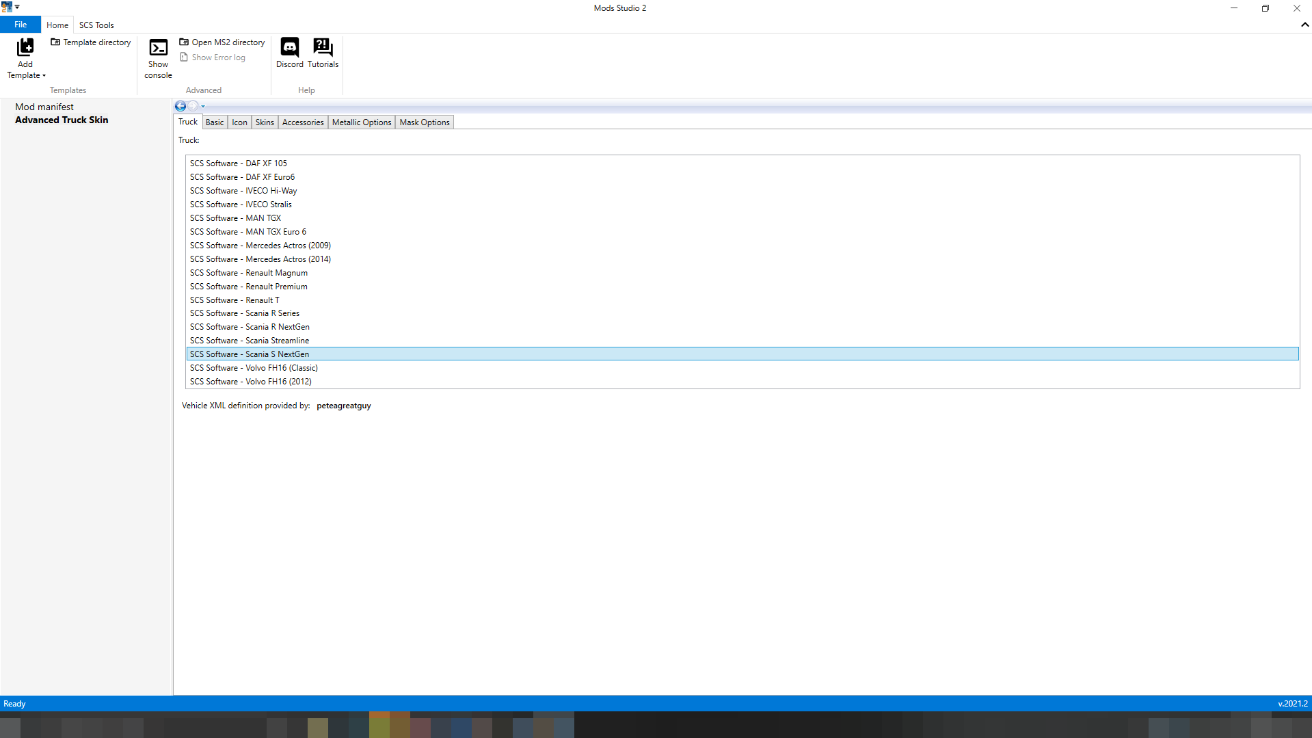The width and height of the screenshot is (1312, 738).
Task: Switch to the Home ribbon tab
Action: 57,25
